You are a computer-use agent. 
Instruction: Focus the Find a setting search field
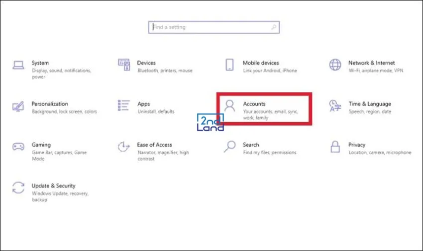(213, 27)
